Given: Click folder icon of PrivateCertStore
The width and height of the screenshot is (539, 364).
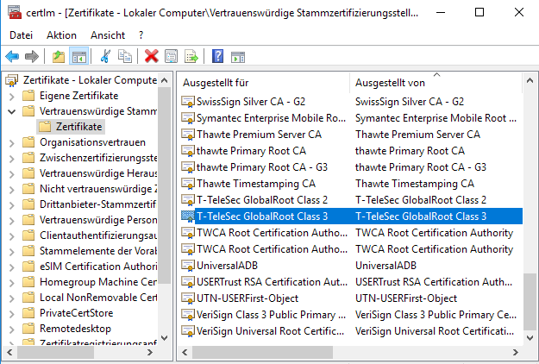Looking at the screenshot, I should coord(28,313).
